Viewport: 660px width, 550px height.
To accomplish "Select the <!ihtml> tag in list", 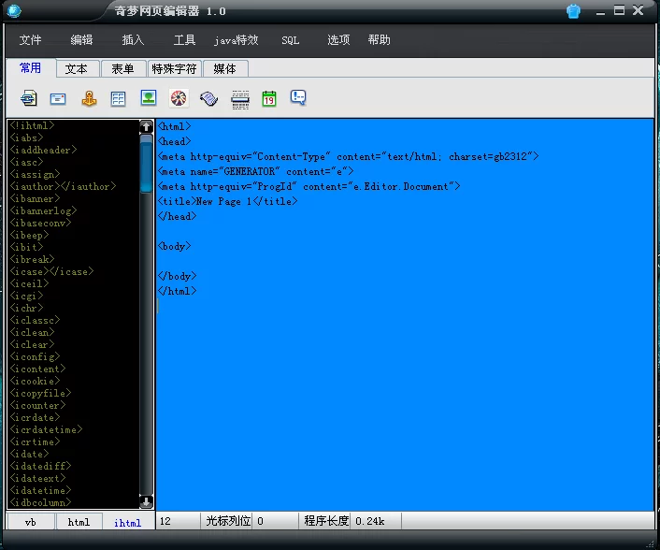I will 32,125.
